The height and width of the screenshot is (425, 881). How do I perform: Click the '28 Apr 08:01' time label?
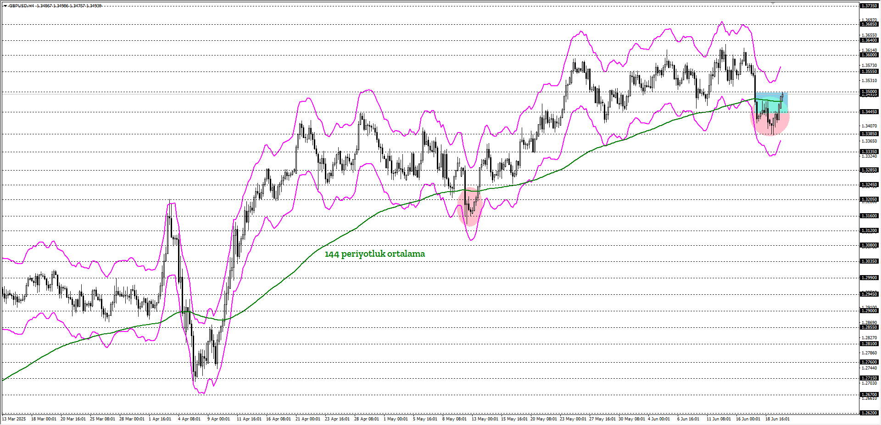367,419
